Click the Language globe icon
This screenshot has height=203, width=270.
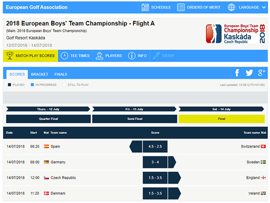click(231, 7)
